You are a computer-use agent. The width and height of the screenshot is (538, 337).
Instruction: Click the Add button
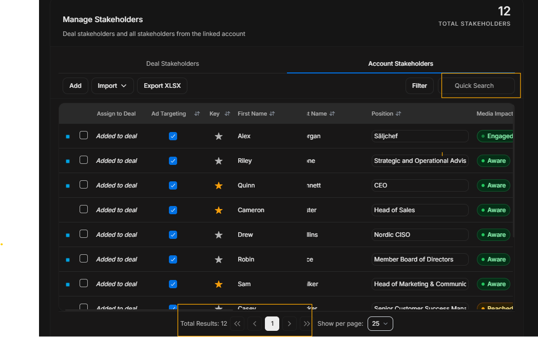(x=75, y=86)
